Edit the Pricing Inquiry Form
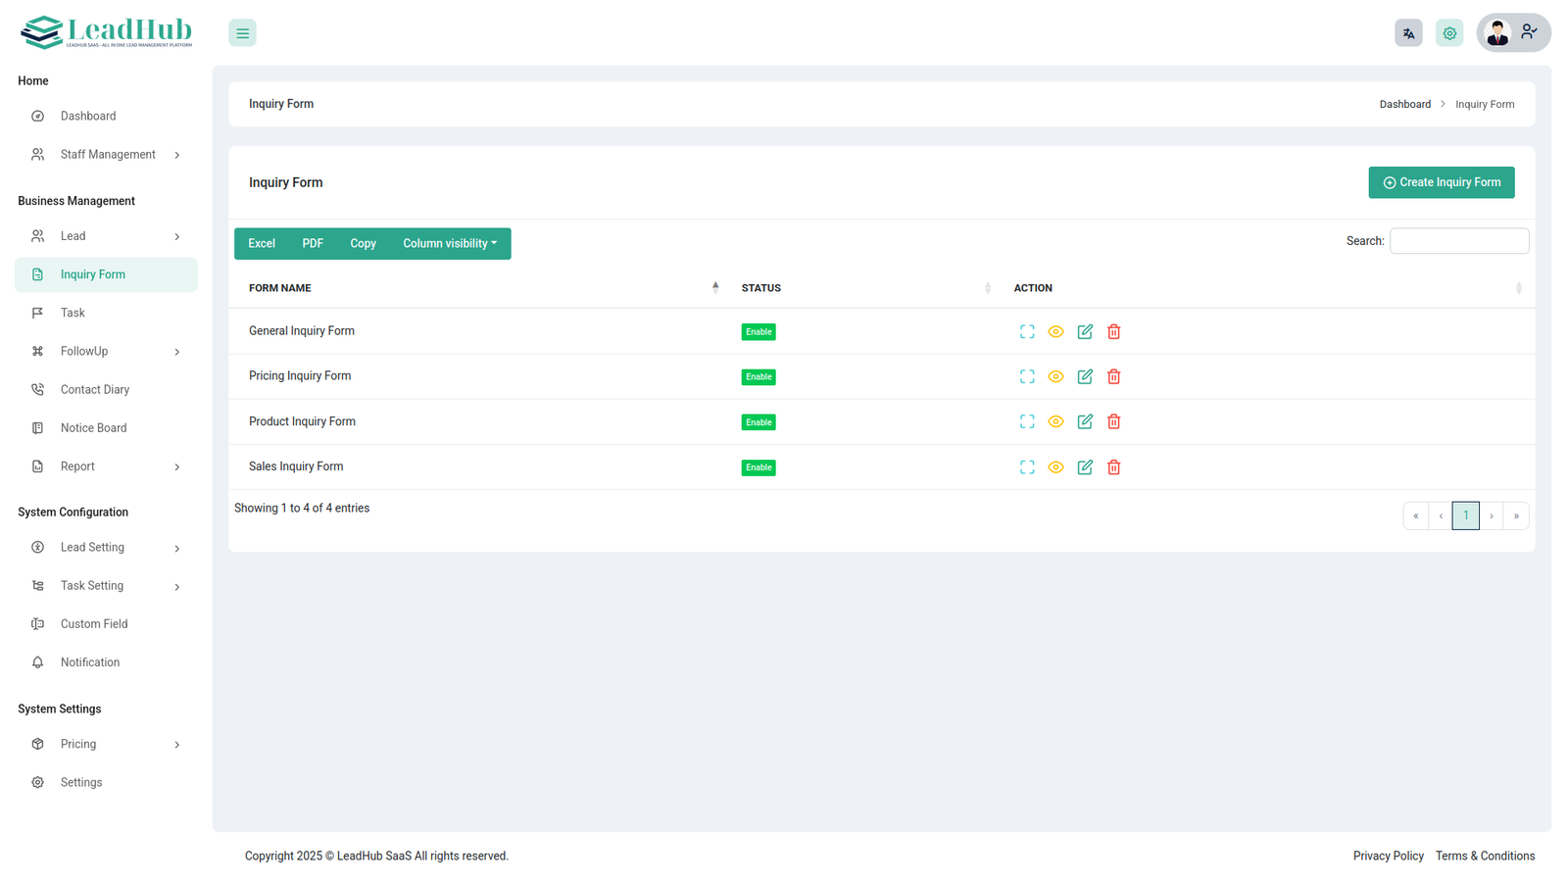The height and width of the screenshot is (882, 1568). [1084, 377]
